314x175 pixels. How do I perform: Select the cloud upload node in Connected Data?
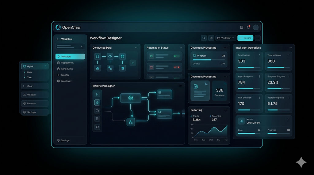110,57
